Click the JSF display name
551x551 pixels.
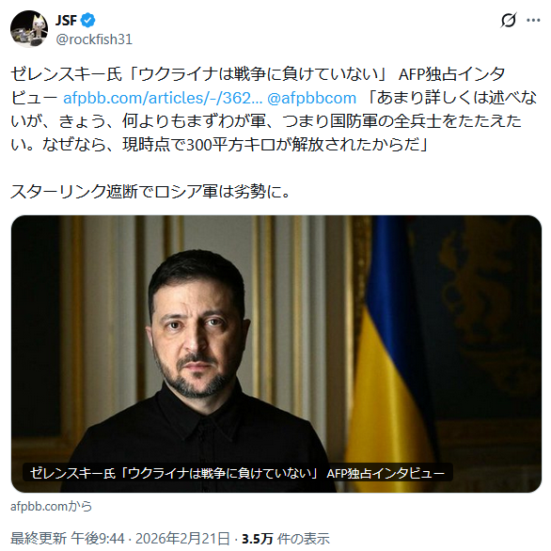(x=66, y=21)
